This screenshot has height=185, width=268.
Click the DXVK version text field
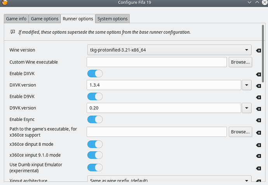coord(164,85)
